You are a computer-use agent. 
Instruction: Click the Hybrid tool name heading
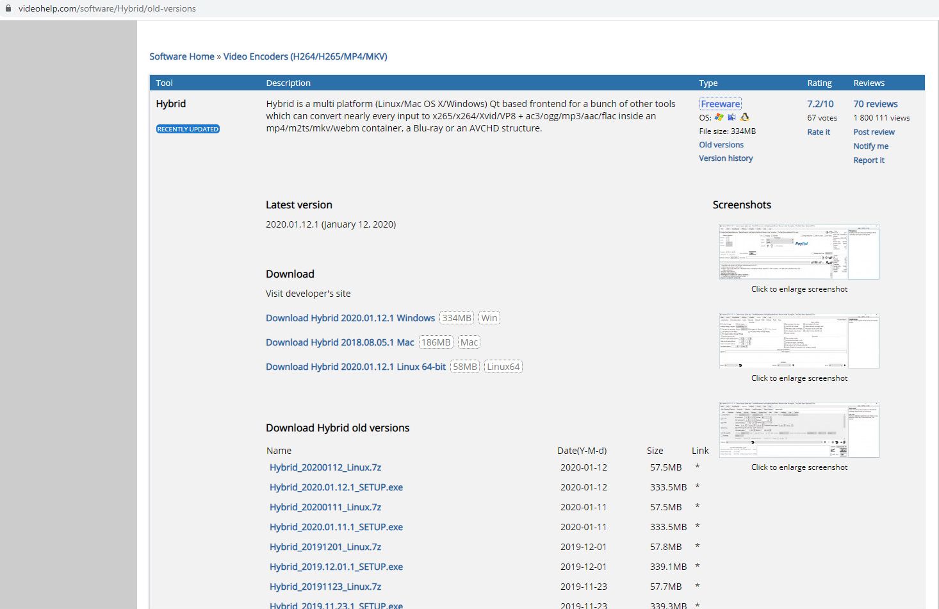(x=171, y=104)
